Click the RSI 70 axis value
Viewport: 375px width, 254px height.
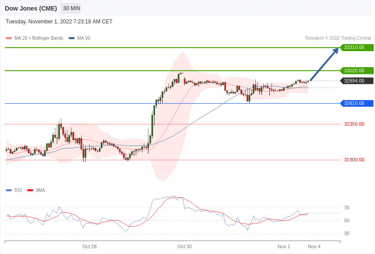point(347,208)
